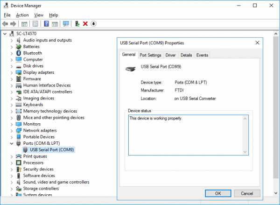Click the Forward arrow toolbar icon
280x205 pixels.
[13, 24]
